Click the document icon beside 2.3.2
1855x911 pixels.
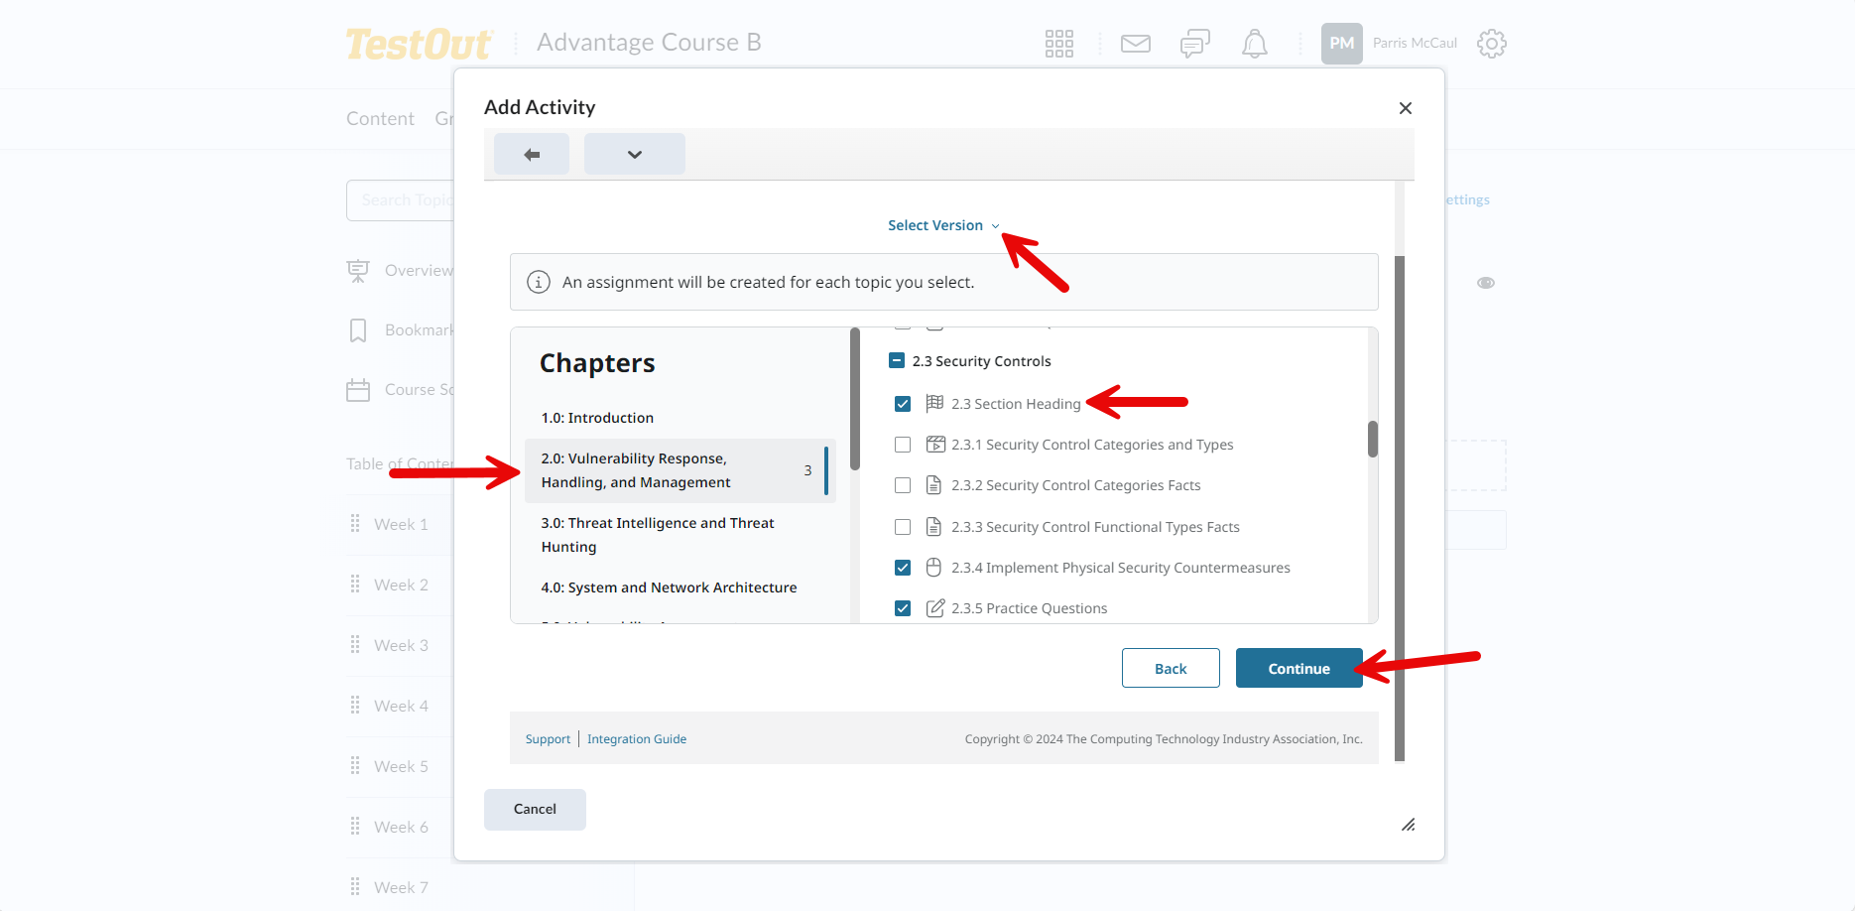[933, 485]
